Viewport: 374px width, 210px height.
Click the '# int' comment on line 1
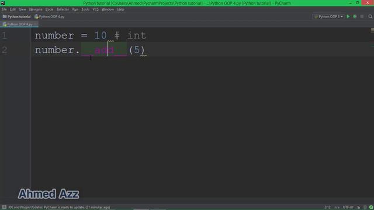(x=130, y=36)
